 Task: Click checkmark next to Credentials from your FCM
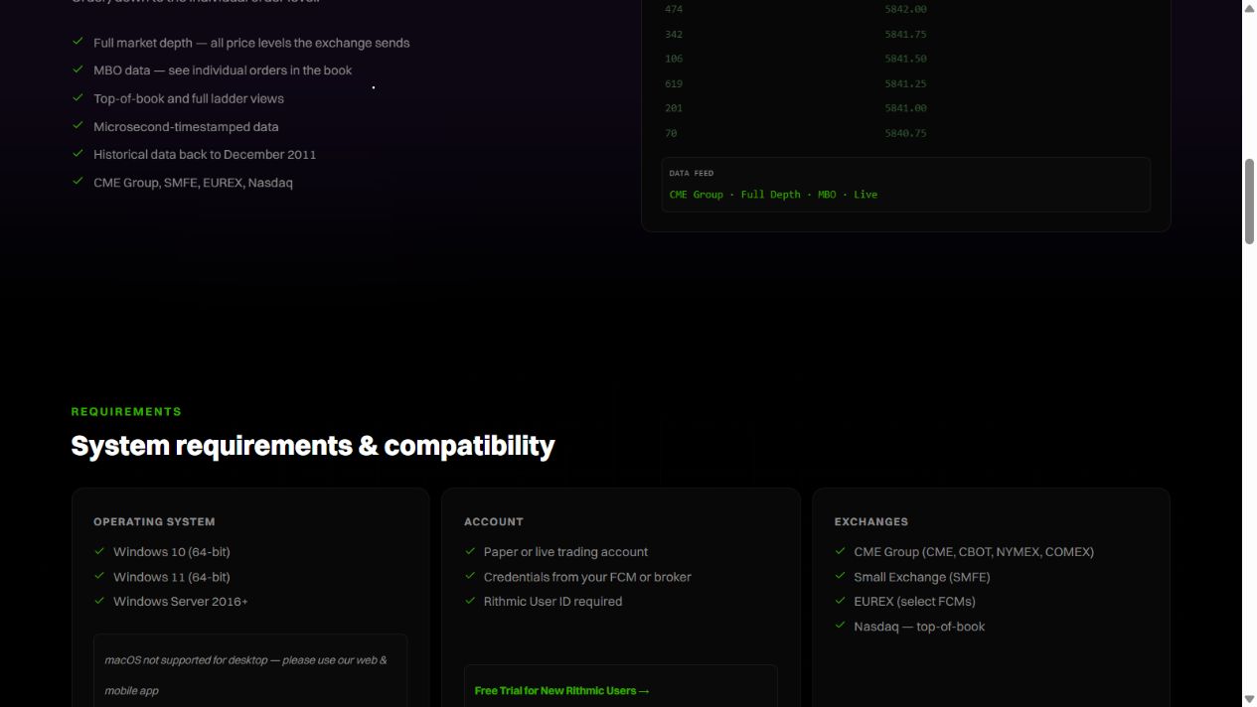click(x=470, y=576)
